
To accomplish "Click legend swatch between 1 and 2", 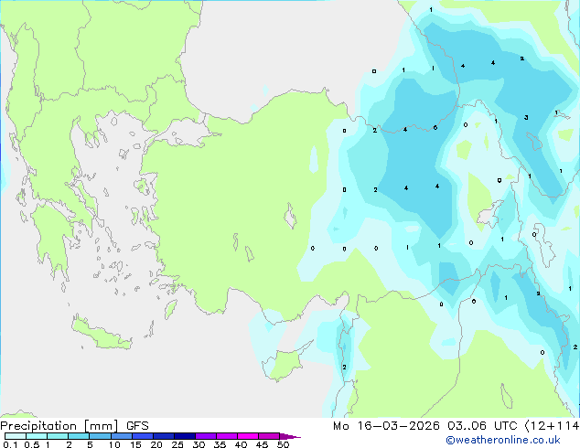I will tap(58, 436).
